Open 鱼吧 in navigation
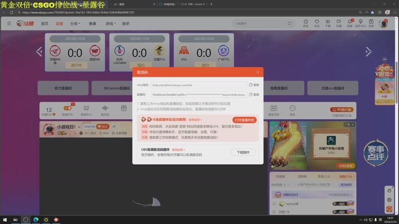The image size is (399, 224). pos(126,23)
